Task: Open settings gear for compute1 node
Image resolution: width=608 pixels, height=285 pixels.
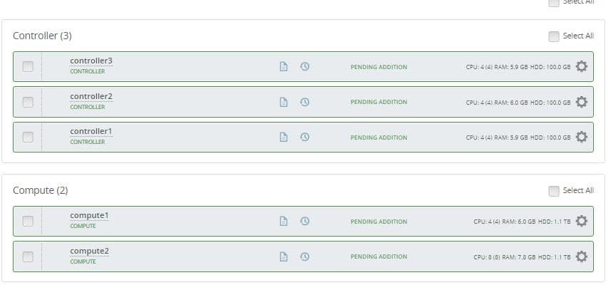Action: point(582,221)
